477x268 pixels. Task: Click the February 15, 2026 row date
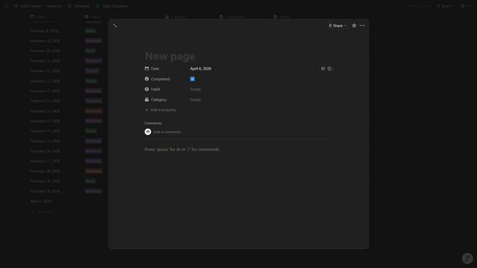[45, 141]
